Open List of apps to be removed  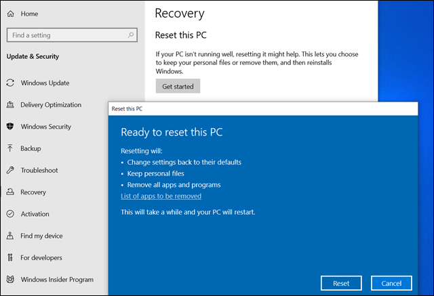coord(161,196)
